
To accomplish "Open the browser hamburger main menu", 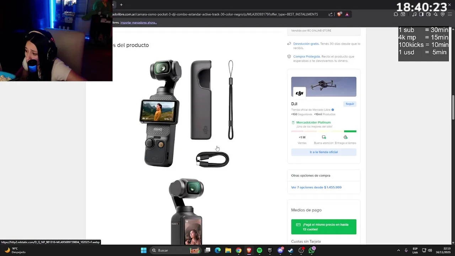I will pos(450,14).
